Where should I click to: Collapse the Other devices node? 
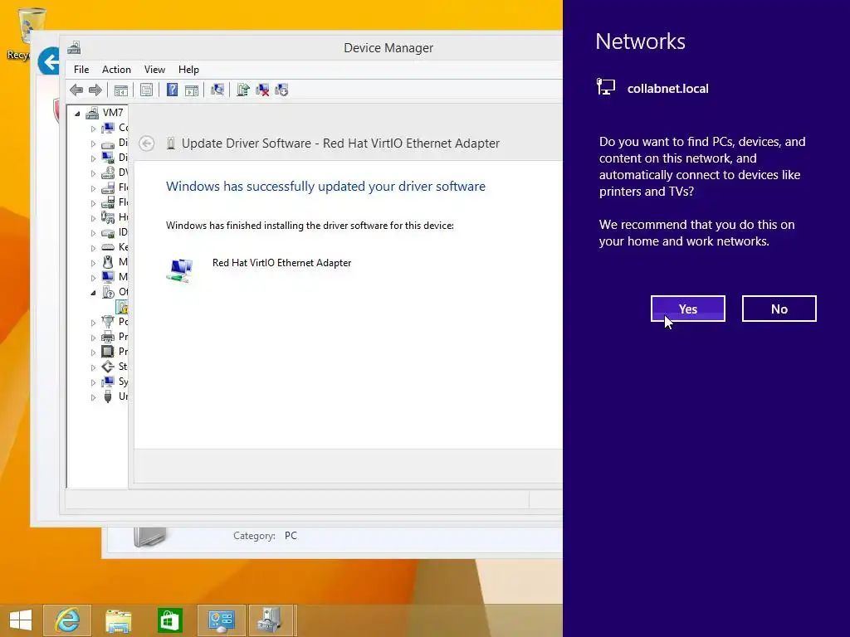(93, 293)
